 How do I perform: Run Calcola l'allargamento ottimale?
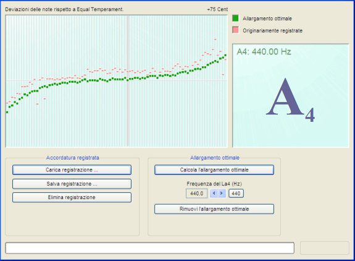[214, 170]
